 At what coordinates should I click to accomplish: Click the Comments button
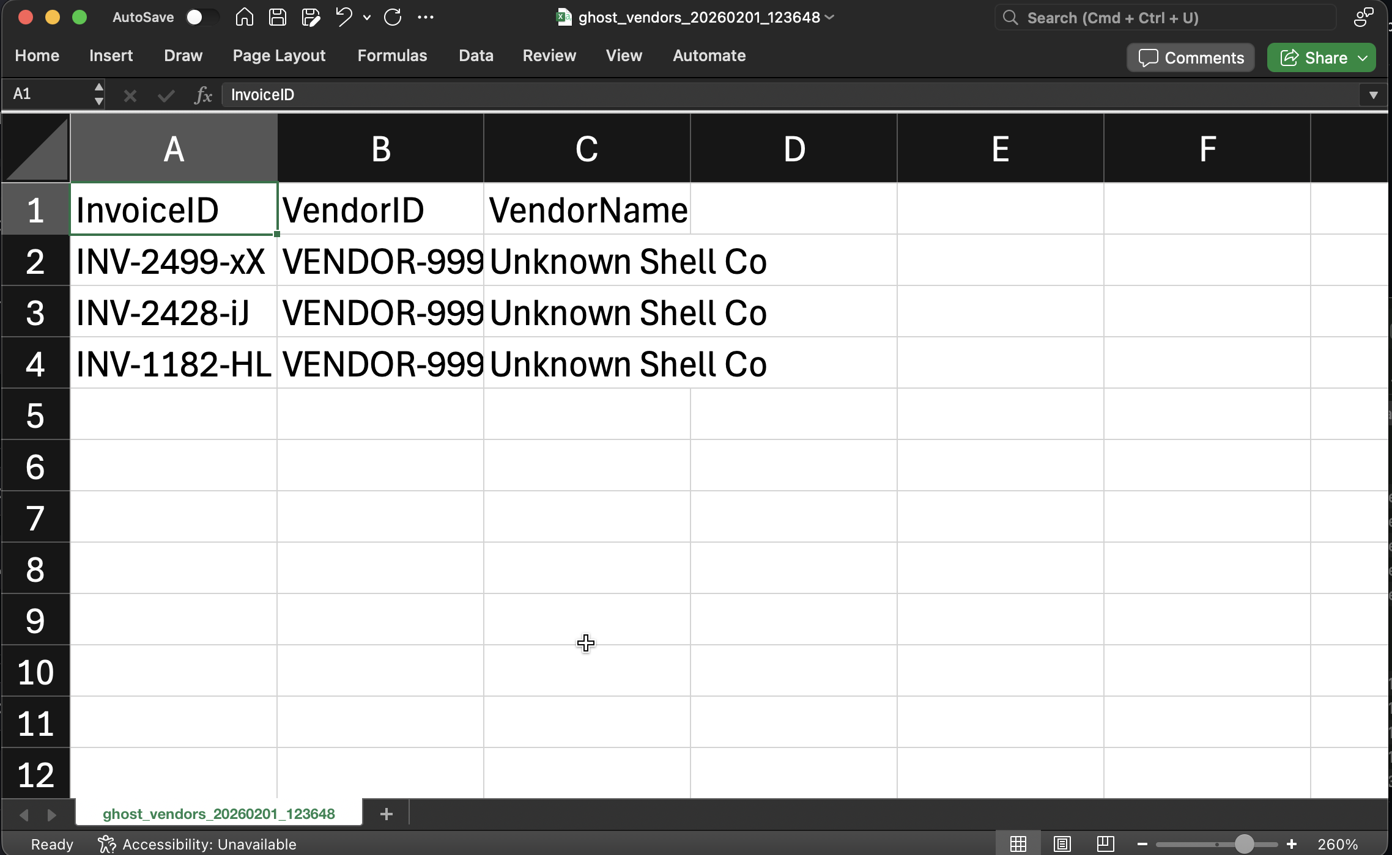[1191, 58]
